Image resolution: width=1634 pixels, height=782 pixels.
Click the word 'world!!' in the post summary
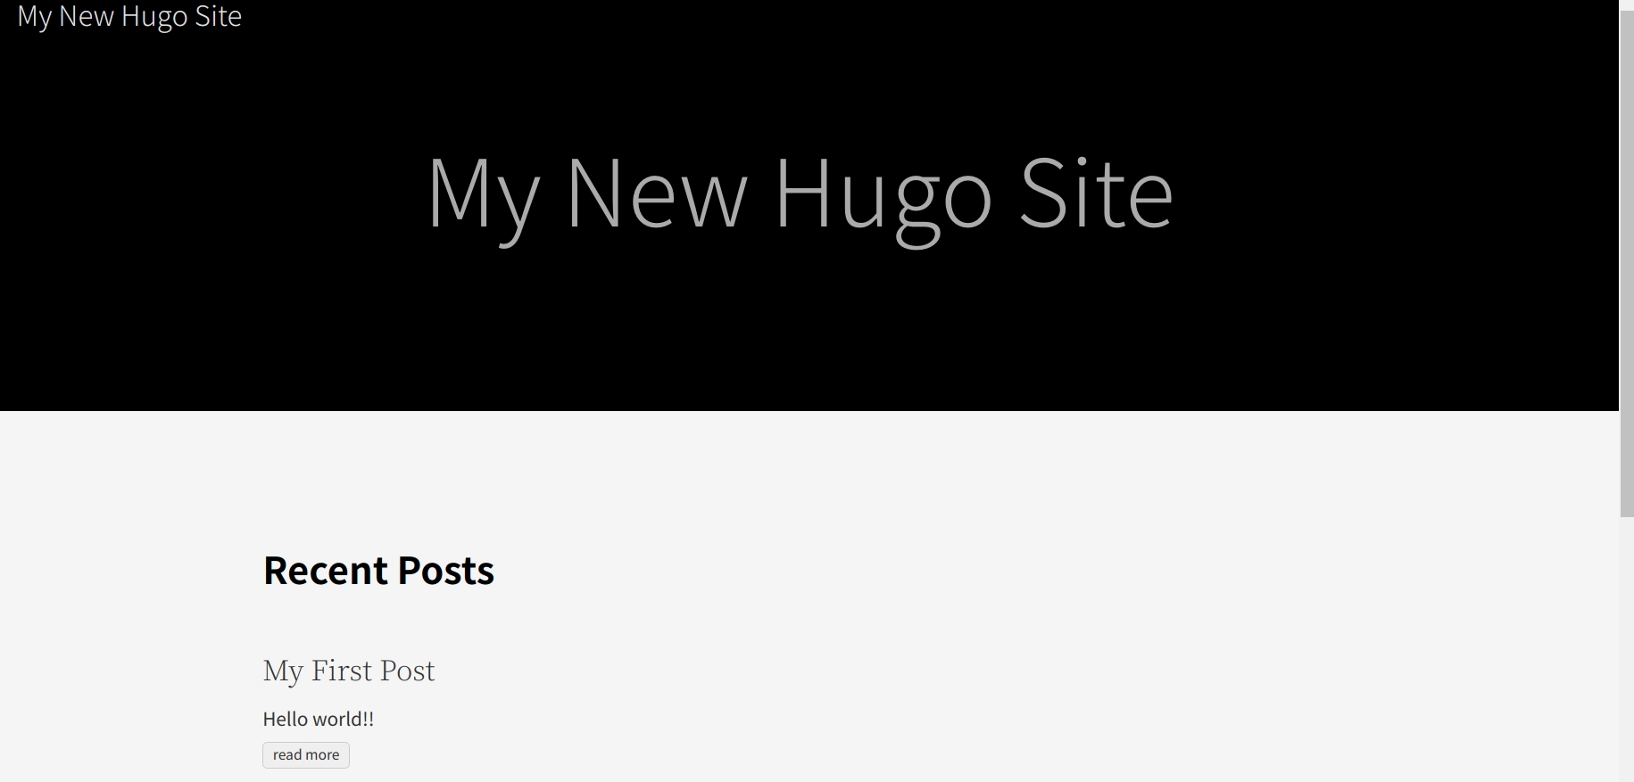point(344,719)
